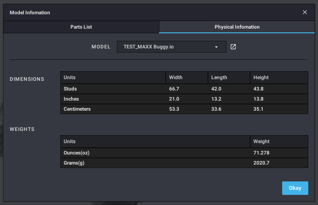Select the Physical Infomation tab
The image size is (318, 205).
[x=237, y=27]
